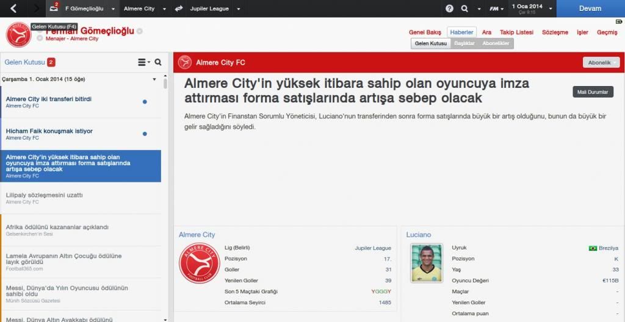The image size is (625, 322).
Task: Select the highlighted forma satışlarında message
Action: coord(81,166)
